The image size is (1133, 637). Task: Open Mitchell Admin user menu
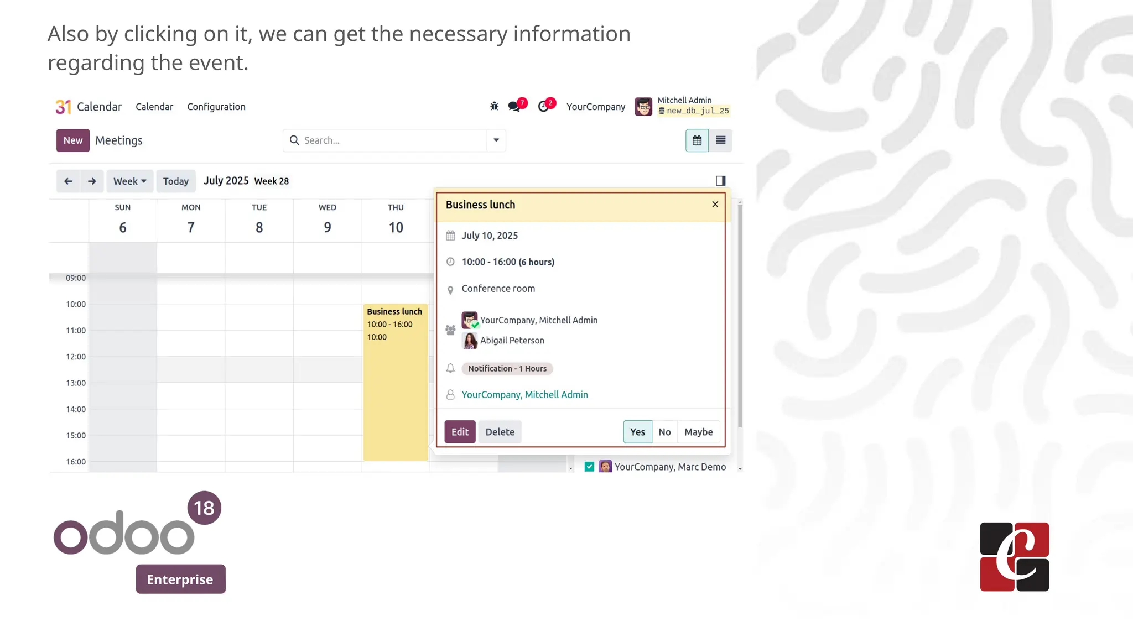[683, 106]
